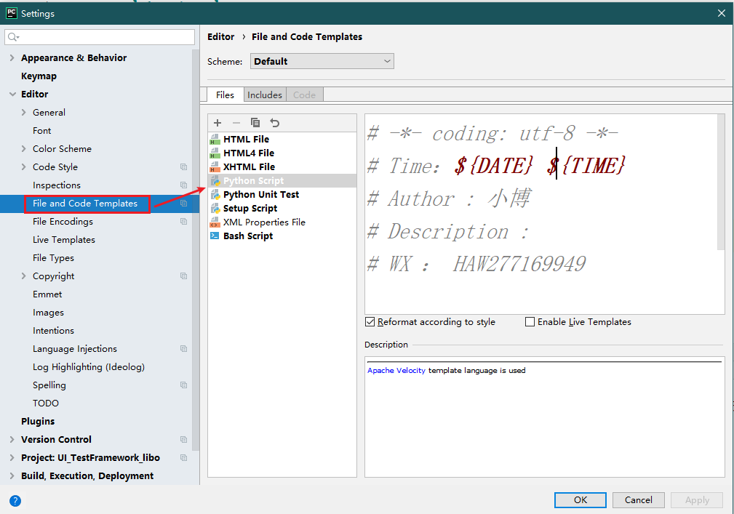Expand the Appearance & Behavior section

pos(12,58)
